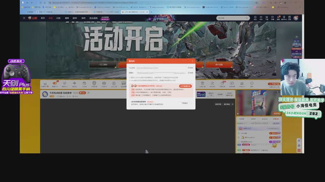Open the edit pencil icon in streamer toolbar

212,84
